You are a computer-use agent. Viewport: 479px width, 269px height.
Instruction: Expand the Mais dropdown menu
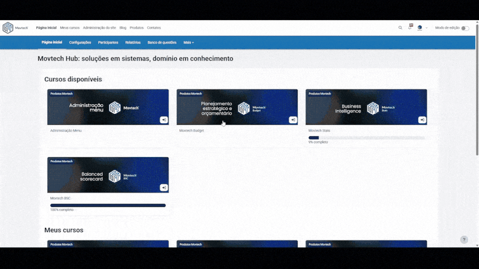pos(189,42)
